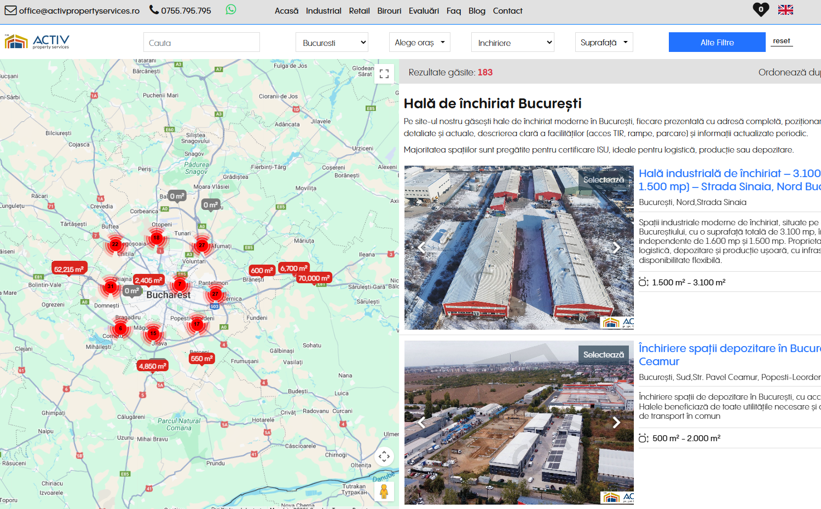This screenshot has width=821, height=509.
Task: Expand the Suprafață filter dropdown
Action: tap(604, 43)
